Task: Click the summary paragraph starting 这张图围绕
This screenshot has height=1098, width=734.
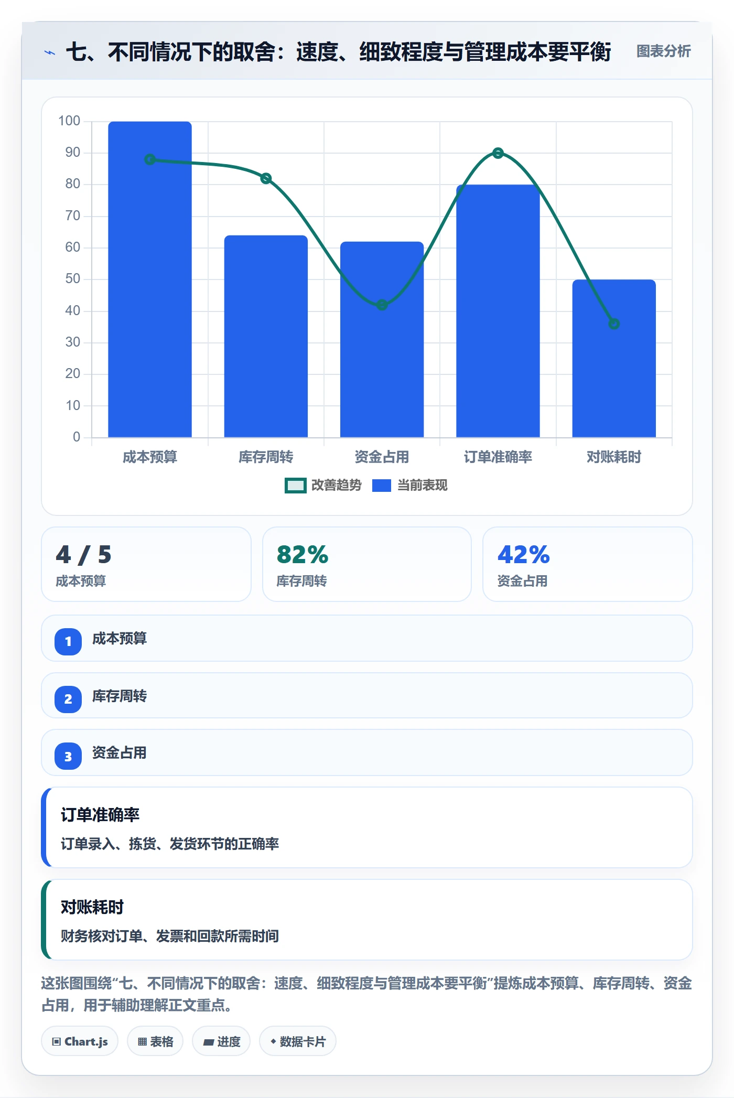Action: coord(367,994)
